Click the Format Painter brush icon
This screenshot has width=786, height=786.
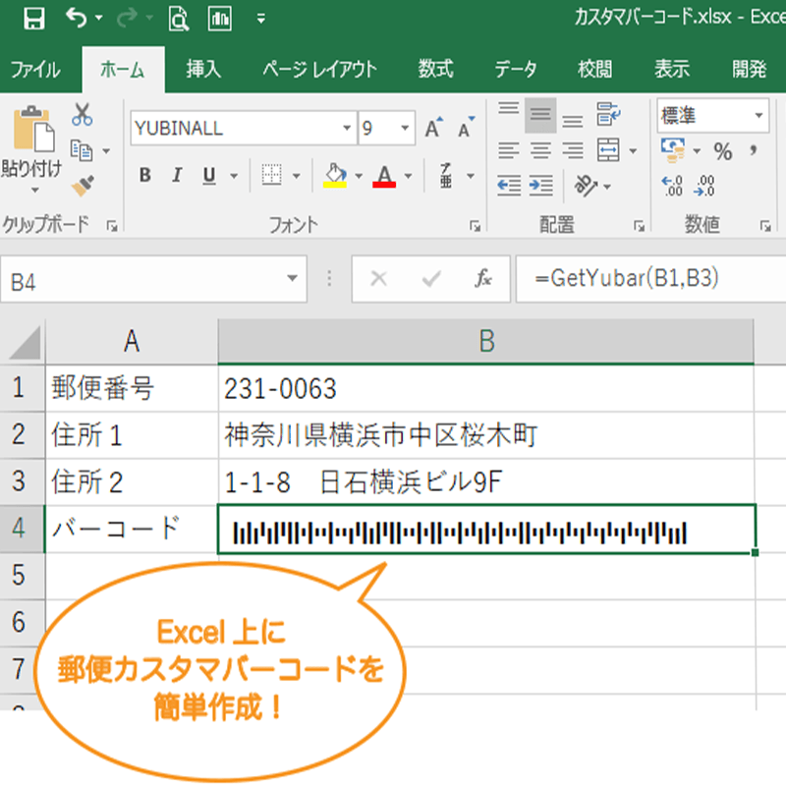(x=83, y=186)
